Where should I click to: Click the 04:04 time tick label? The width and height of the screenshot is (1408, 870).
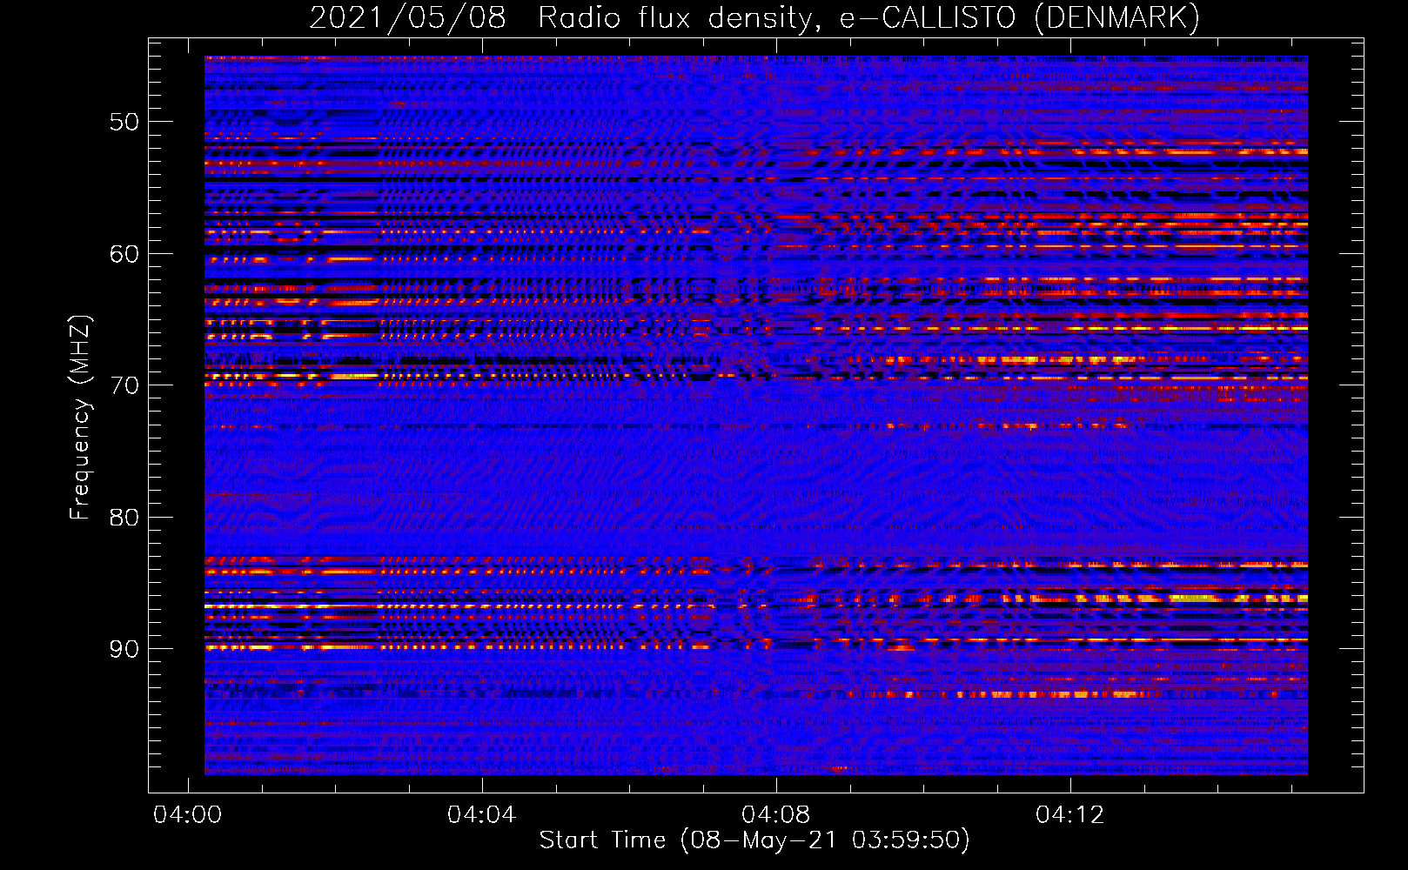pos(481,815)
